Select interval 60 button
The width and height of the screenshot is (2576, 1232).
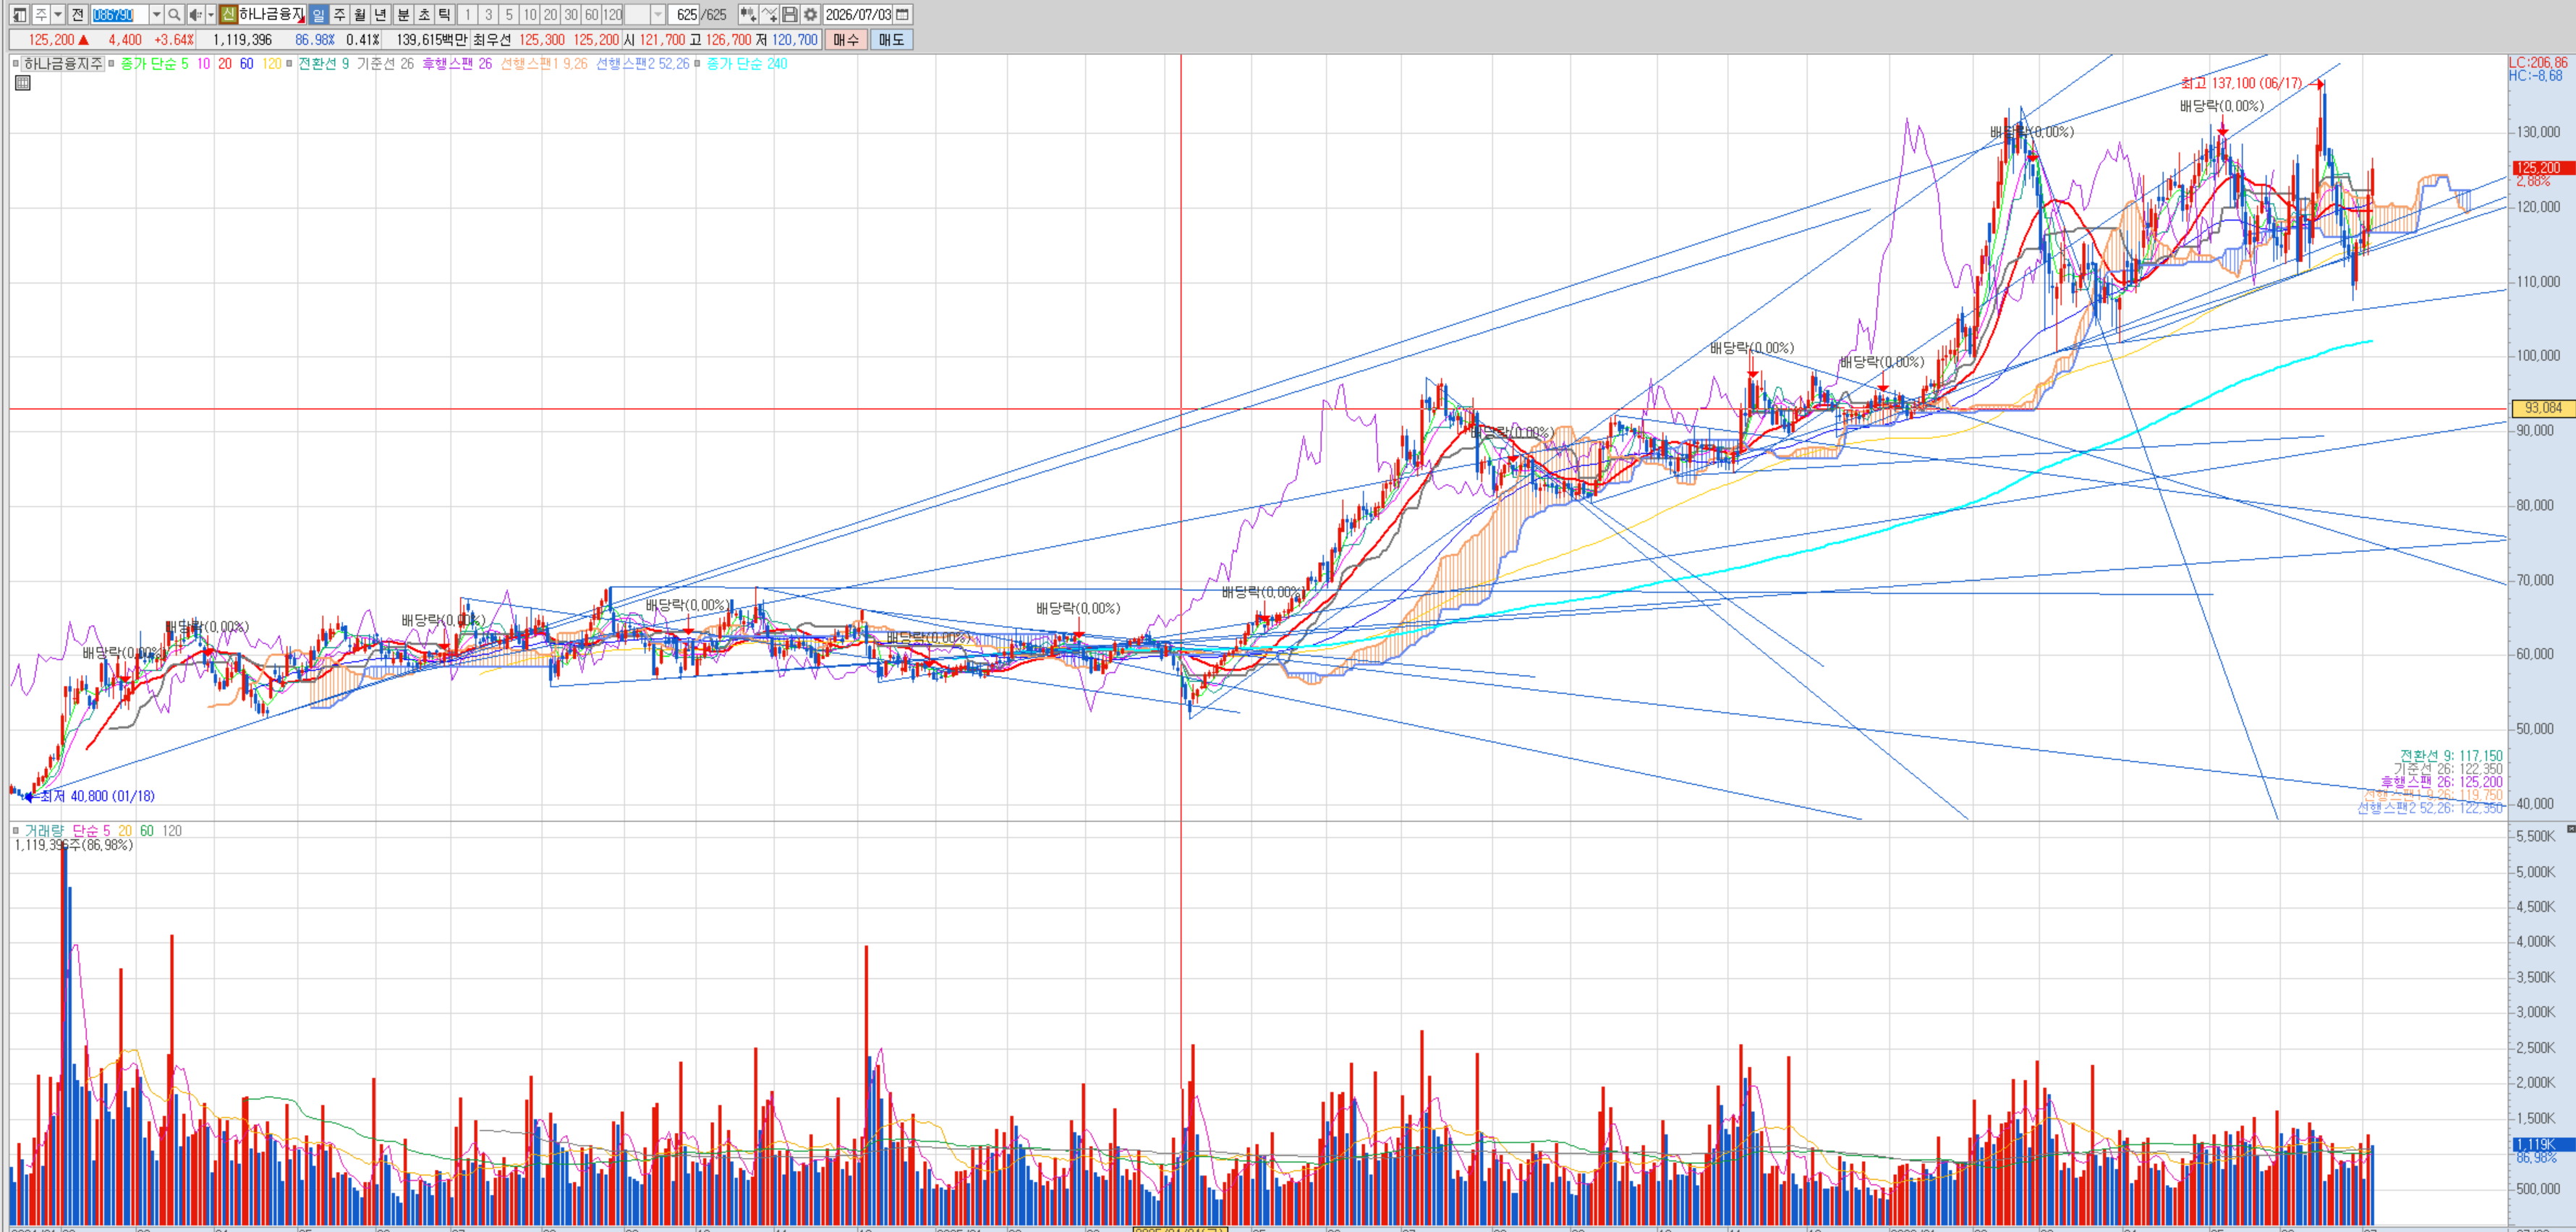click(592, 15)
